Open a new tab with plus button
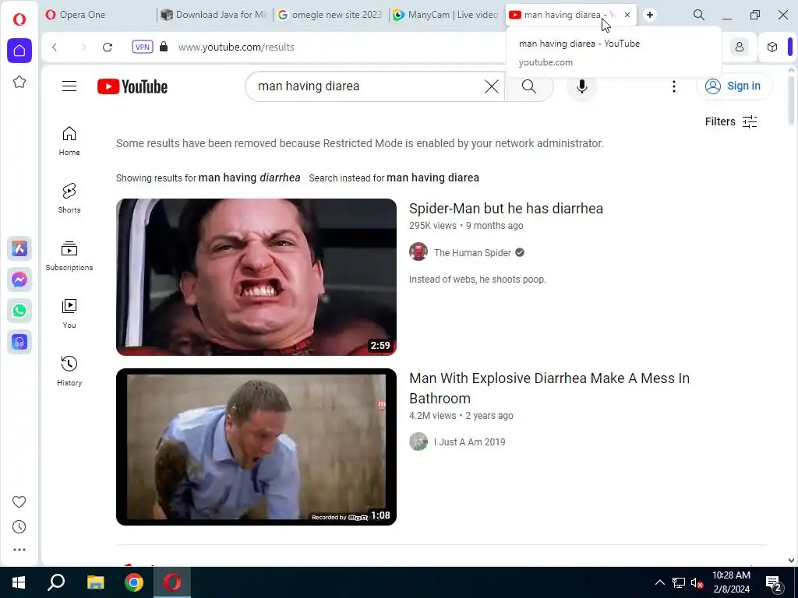The image size is (798, 598). [650, 15]
